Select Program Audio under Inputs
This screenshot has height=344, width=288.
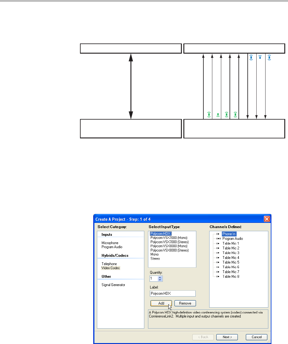112,247
